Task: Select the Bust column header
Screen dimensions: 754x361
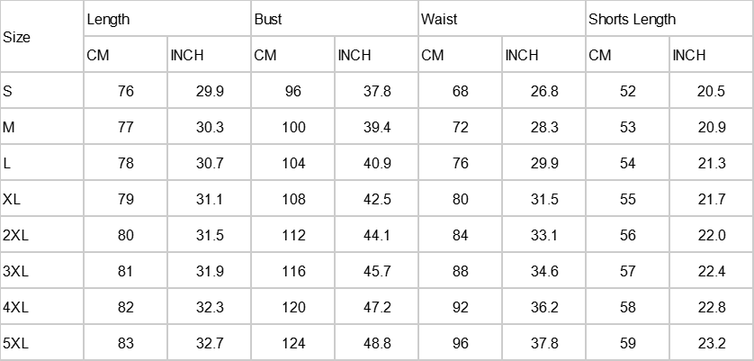Action: (x=335, y=19)
